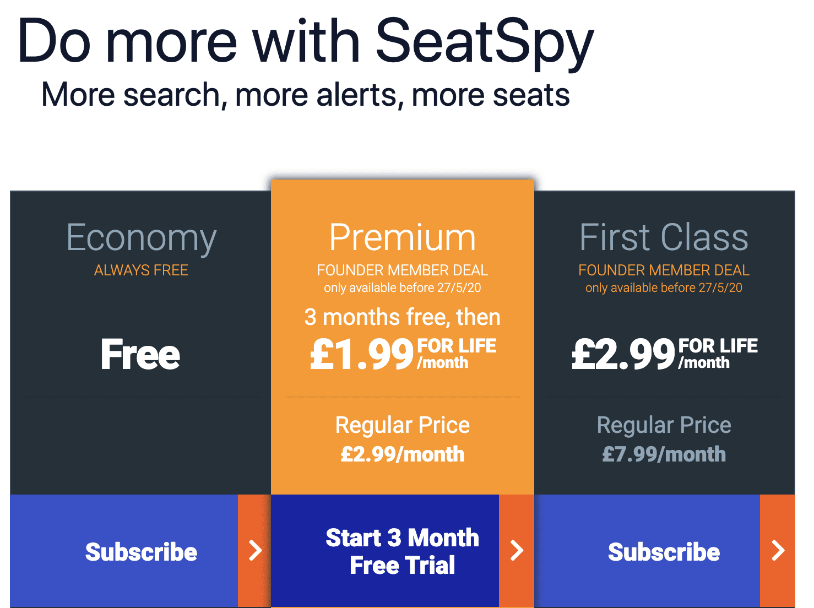This screenshot has width=814, height=608.
Task: Click the £1.99 Premium price
Action: pyautogui.click(x=362, y=354)
